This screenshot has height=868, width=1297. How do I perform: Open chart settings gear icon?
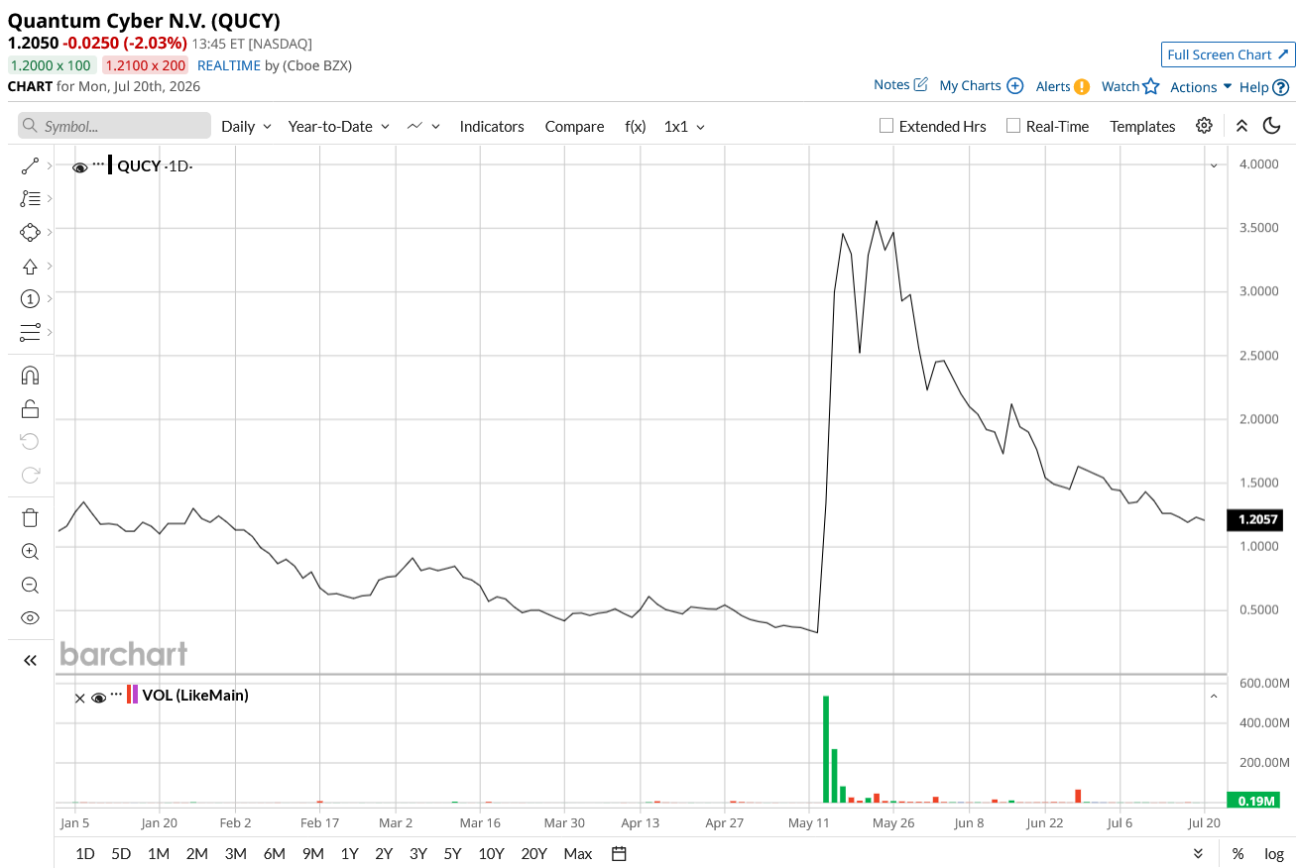point(1204,126)
